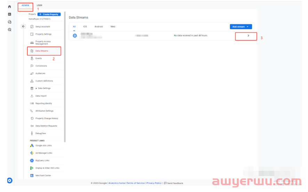Image resolution: width=308 pixels, height=192 pixels.
Task: Open stream details chevron arrow
Action: coord(248,36)
